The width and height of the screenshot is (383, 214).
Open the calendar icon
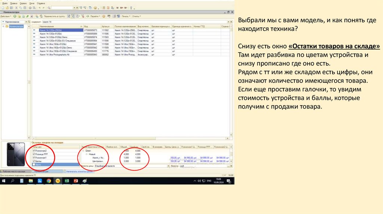point(108,8)
